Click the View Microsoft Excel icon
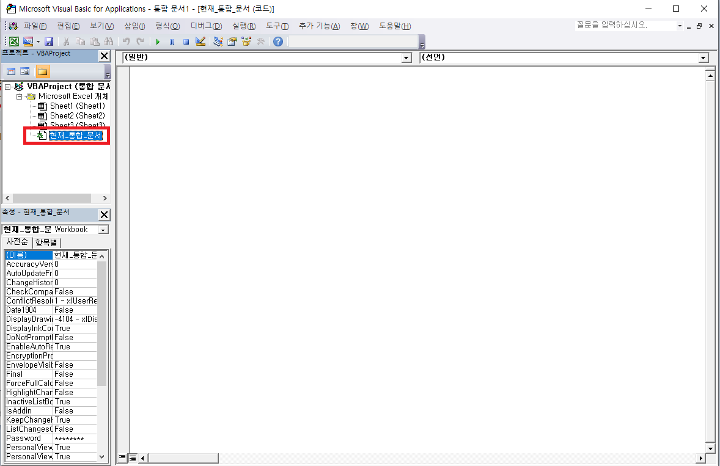720x466 pixels. click(x=14, y=42)
